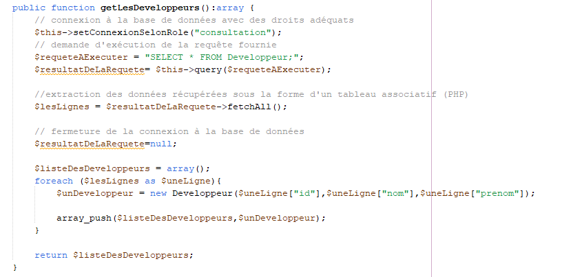Viewport: 562px width, 277px height.
Task: Click the foreach keyword
Action: [54, 181]
